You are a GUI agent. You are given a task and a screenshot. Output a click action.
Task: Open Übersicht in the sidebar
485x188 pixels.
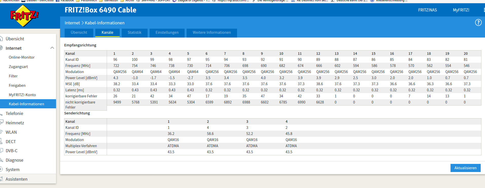(15, 39)
